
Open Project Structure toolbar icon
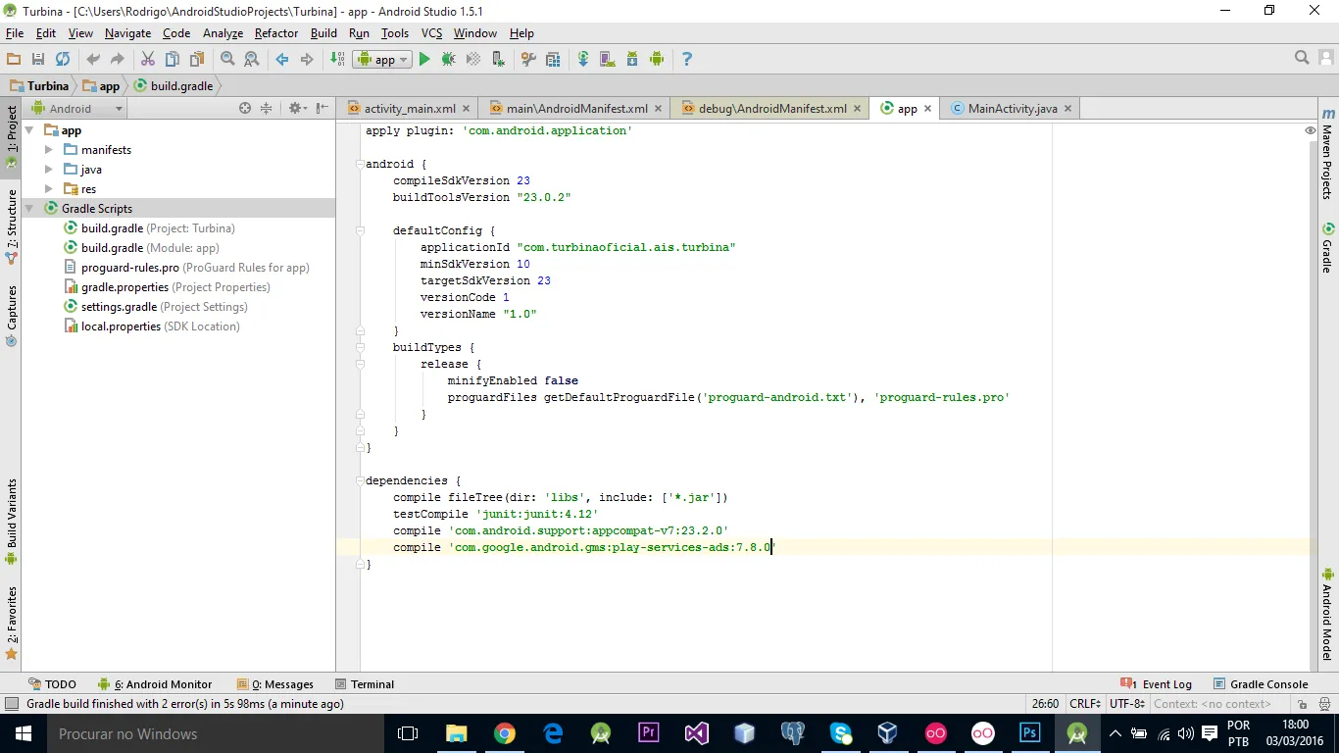pyautogui.click(x=553, y=60)
